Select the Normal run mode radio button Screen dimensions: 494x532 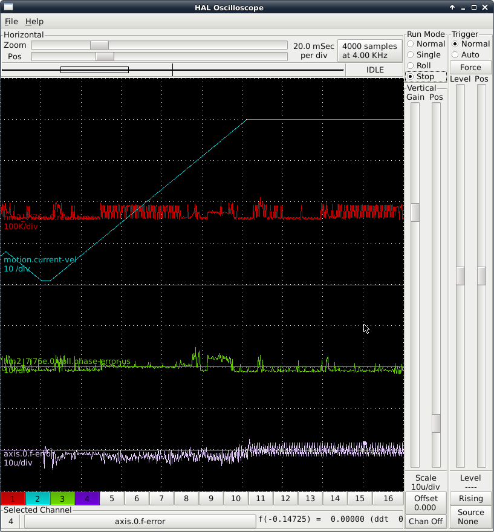click(411, 44)
